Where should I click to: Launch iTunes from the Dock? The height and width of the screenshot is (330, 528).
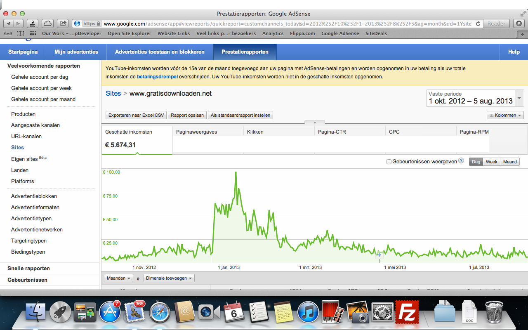(308, 312)
